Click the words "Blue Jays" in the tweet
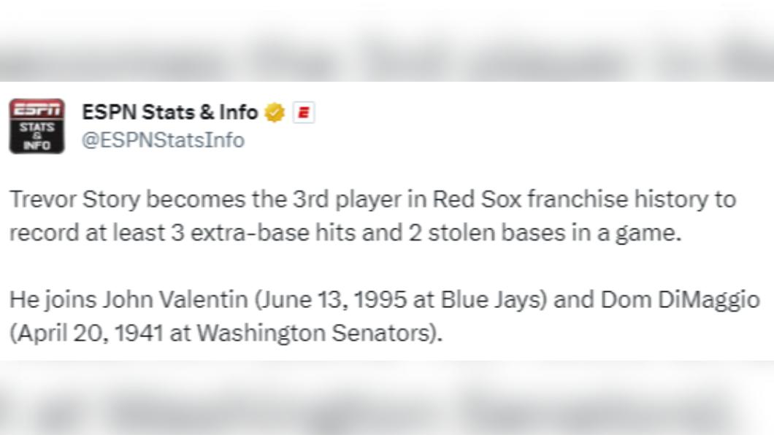 491,301
